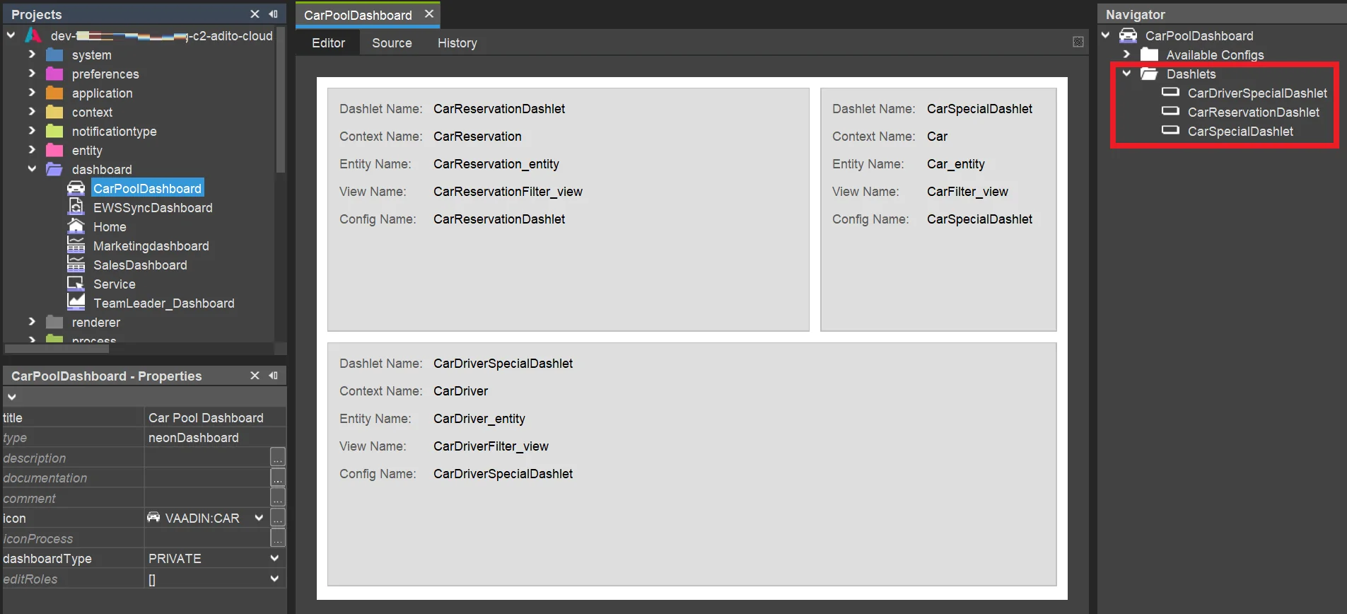
Task: Open the description ellipsis editor button
Action: [x=278, y=458]
